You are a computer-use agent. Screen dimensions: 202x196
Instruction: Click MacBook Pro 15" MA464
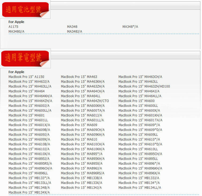pos(26,91)
